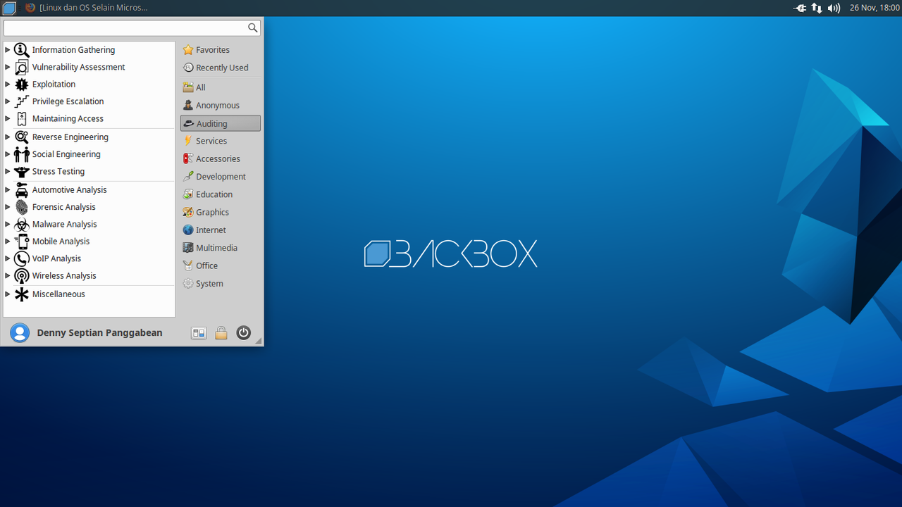This screenshot has width=902, height=507.
Task: Click the VoIP Analysis label
Action: pyautogui.click(x=56, y=258)
